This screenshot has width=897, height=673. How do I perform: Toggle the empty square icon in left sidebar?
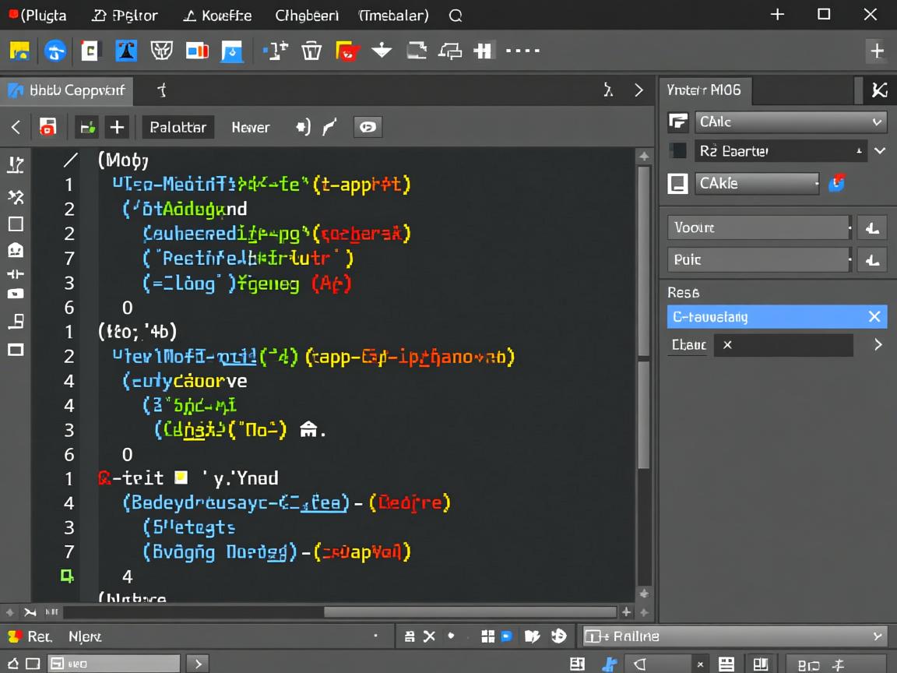tap(16, 224)
